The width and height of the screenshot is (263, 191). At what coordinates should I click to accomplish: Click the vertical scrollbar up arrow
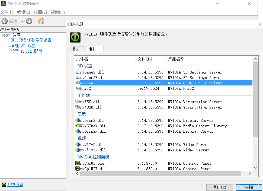[255, 59]
